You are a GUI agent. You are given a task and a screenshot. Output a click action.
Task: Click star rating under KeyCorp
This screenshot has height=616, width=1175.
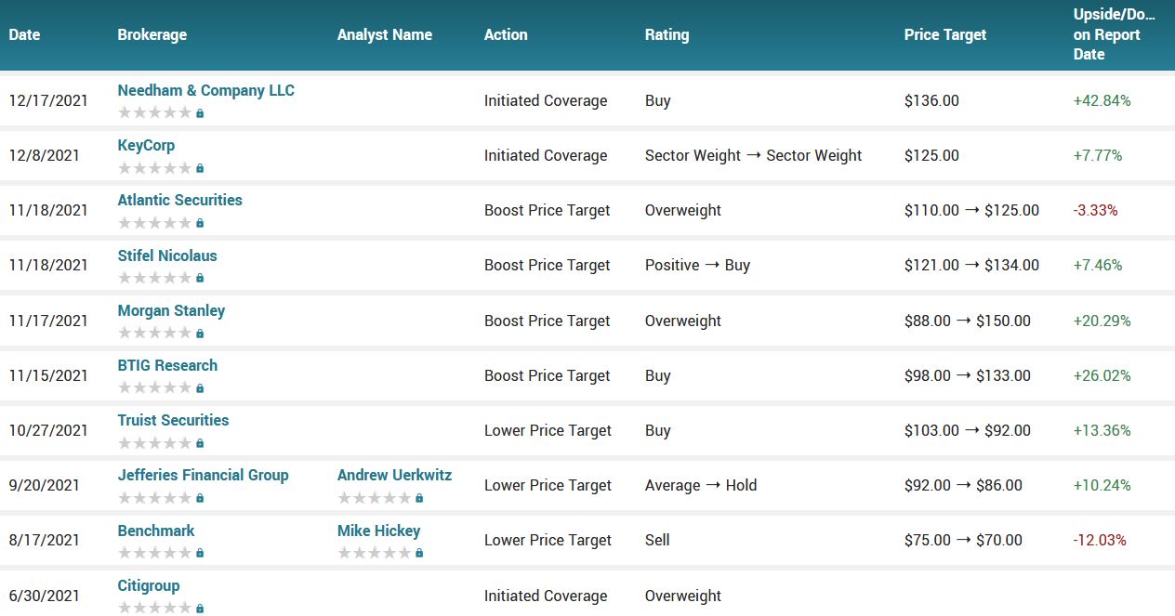point(154,168)
